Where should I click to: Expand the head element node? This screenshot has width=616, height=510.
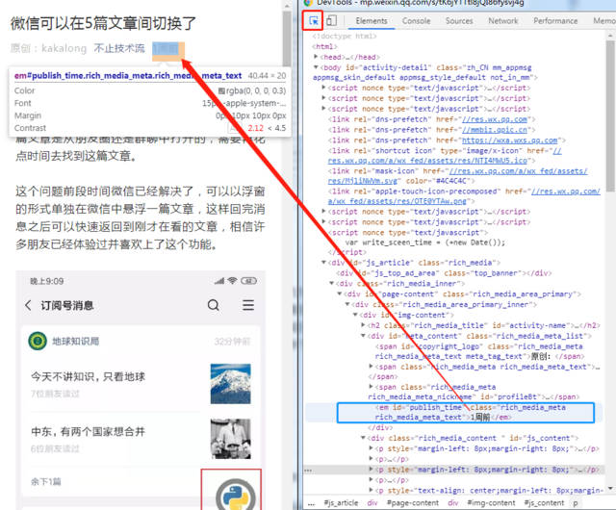[x=316, y=57]
